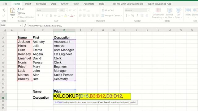This screenshot has width=198, height=111.
Task: Open the Cell Styles gallery
Action: coord(178,13)
